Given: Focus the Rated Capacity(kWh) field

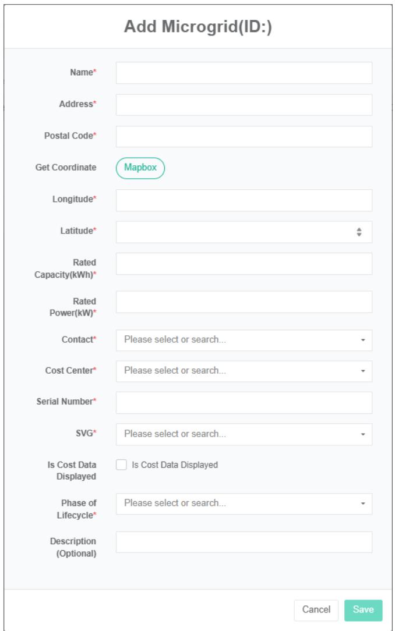Looking at the screenshot, I should pos(244,263).
